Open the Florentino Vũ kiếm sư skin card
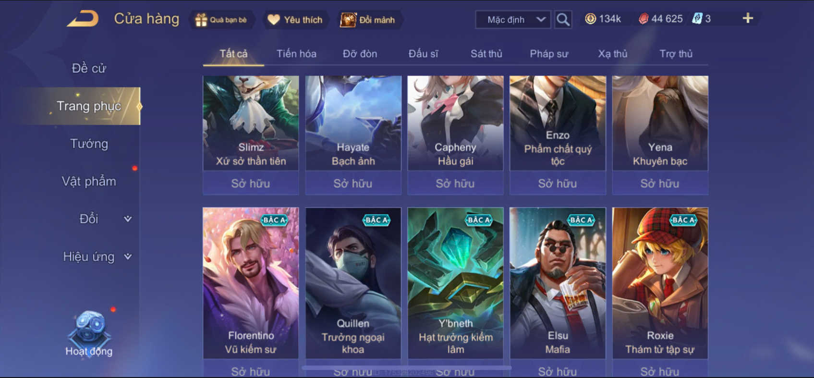Image resolution: width=814 pixels, height=378 pixels. click(251, 283)
